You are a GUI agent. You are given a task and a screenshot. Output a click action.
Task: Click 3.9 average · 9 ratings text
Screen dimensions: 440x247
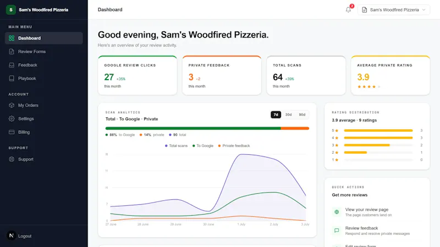[354, 120]
